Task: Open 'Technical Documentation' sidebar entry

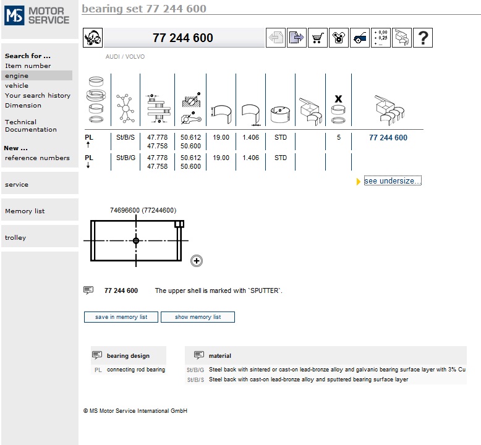Action: click(31, 125)
